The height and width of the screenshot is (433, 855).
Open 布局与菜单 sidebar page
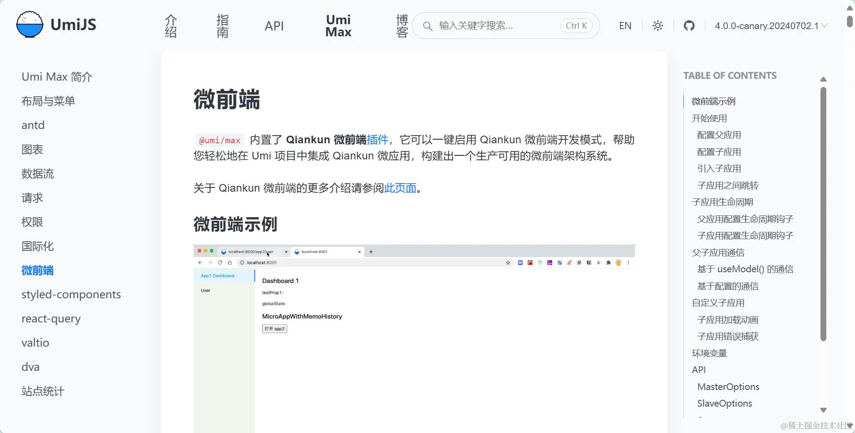click(x=48, y=101)
